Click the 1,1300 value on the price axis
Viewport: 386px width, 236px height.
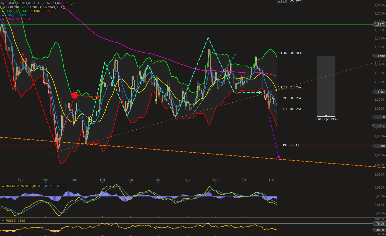(379, 73)
